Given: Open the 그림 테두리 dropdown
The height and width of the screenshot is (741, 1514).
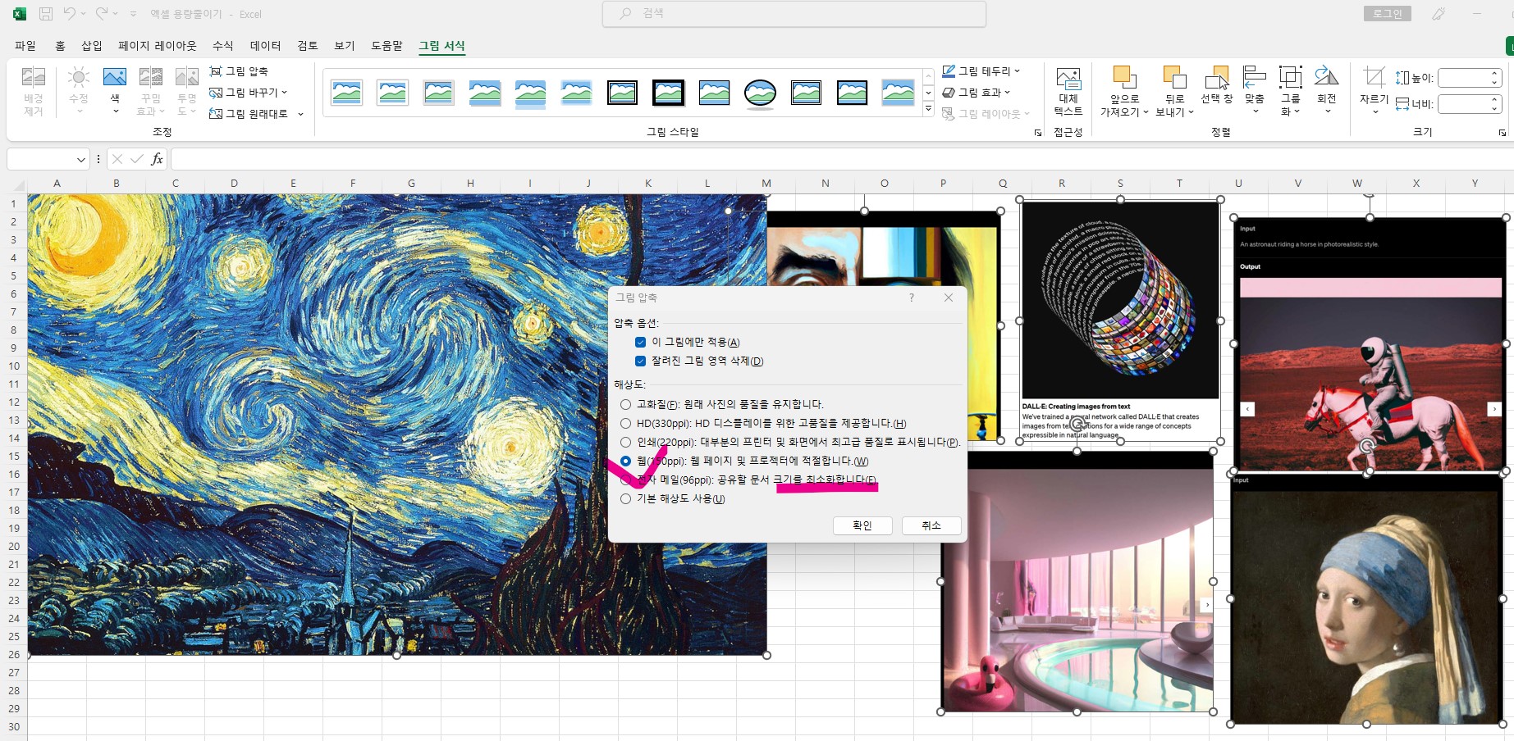Looking at the screenshot, I should tap(981, 71).
